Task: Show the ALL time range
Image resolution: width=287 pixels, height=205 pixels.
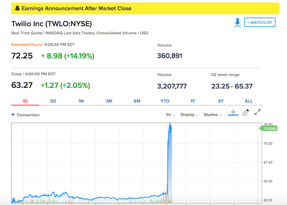Action: point(249,101)
